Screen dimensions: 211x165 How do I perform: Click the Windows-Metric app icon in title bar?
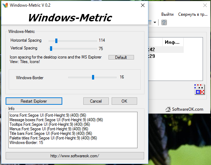coord(5,5)
